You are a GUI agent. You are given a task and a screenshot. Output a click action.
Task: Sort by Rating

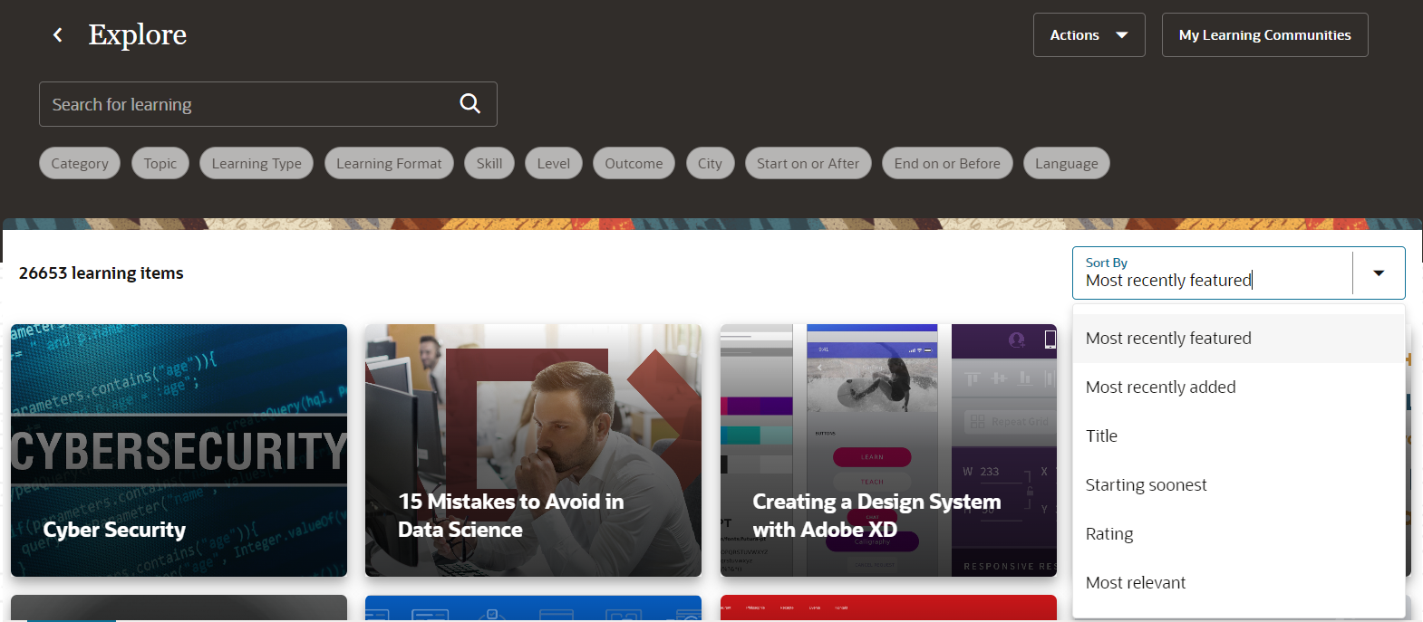1238,534
